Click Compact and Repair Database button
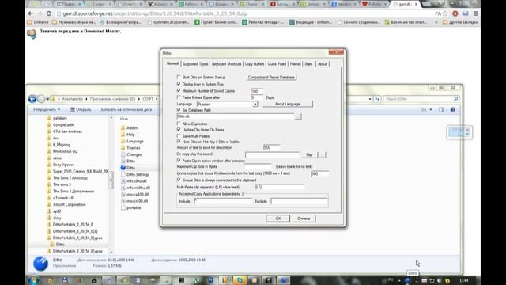506x285 pixels. pos(271,78)
